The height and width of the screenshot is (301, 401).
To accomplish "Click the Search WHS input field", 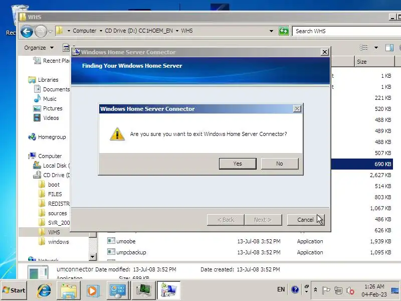I will coord(346,31).
